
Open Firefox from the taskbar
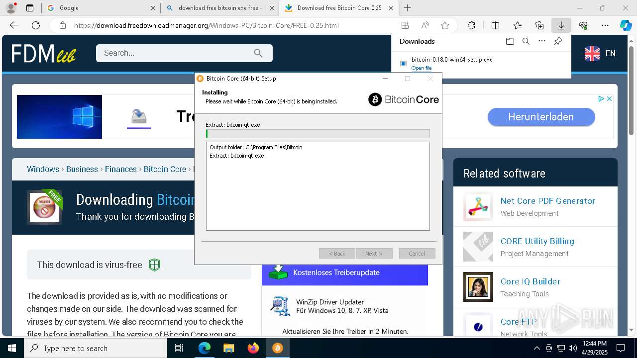point(253,348)
